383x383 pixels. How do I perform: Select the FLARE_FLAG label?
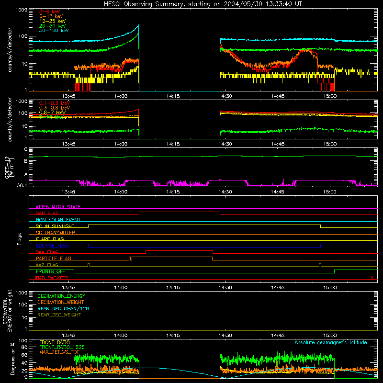pos(50,239)
